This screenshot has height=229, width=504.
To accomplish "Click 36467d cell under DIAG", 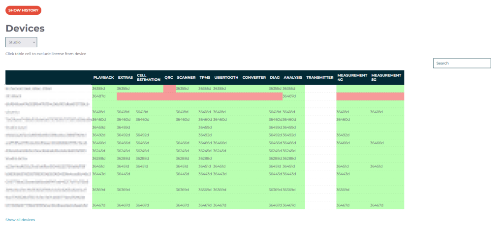I will pyautogui.click(x=275, y=205).
